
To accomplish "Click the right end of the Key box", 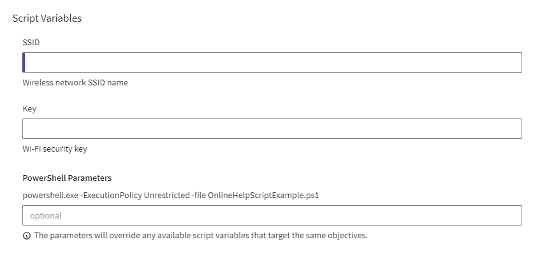I will coord(513,129).
